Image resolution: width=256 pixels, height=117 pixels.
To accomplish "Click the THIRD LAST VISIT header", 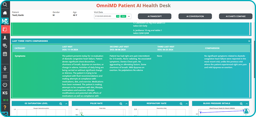I will 166,48.
